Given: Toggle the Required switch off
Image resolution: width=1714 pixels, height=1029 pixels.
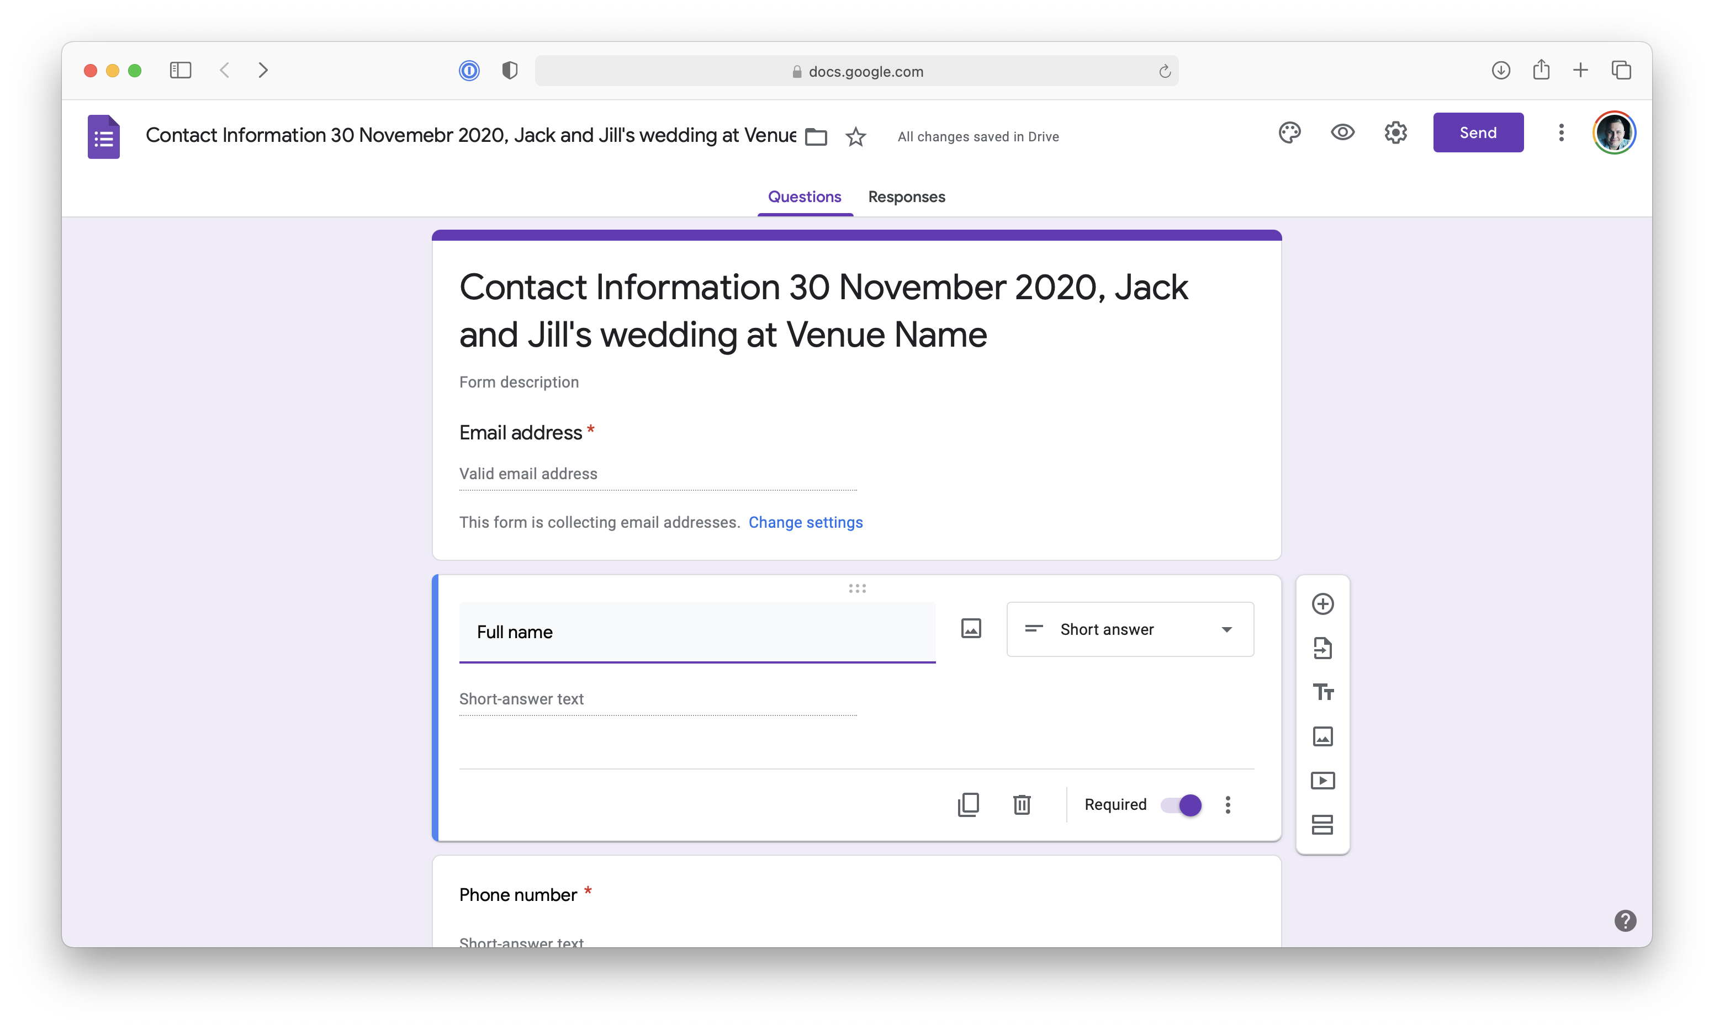Looking at the screenshot, I should 1182,805.
